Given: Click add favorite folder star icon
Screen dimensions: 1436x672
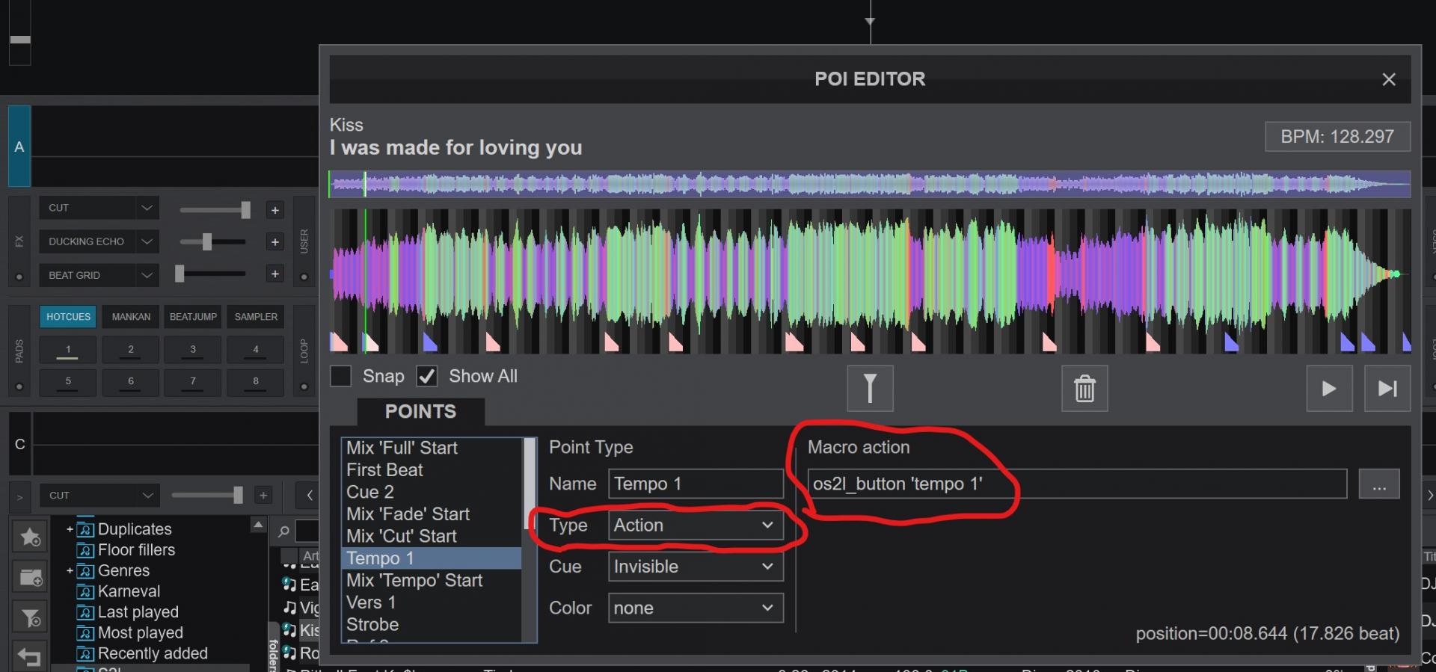Looking at the screenshot, I should pyautogui.click(x=31, y=537).
